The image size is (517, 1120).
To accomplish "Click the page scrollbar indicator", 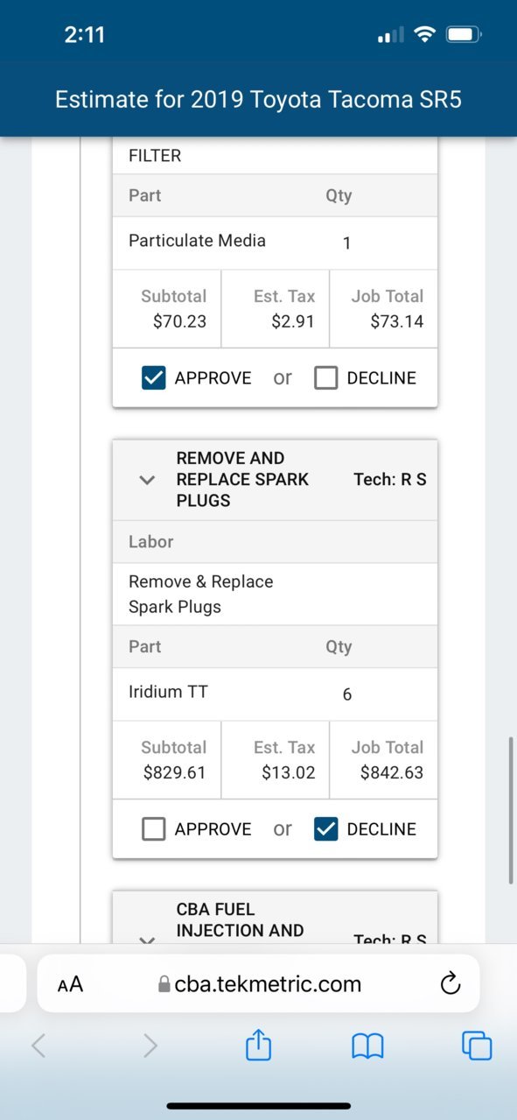I will point(511,810).
